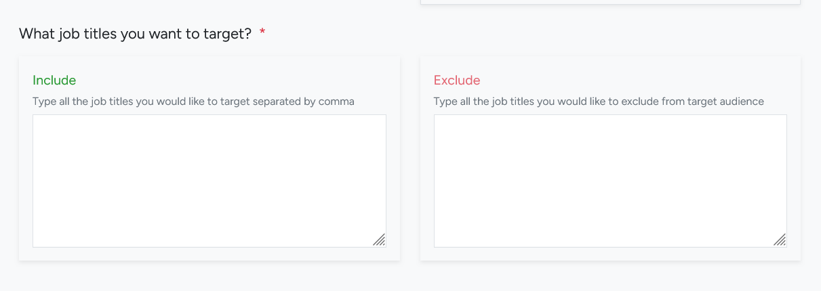Click "Type all" starting the Exclude hint
Viewport: 821px width, 291px height.
point(454,102)
